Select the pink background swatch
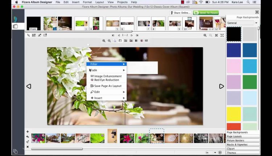This screenshot has height=156, width=272. click(x=234, y=66)
